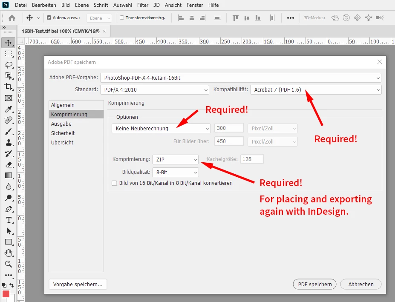The height and width of the screenshot is (302, 395).
Task: Select the Brush tool
Action: pos(9,131)
